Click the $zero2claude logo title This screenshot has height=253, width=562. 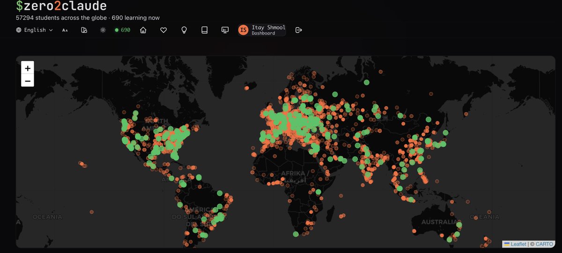(x=61, y=6)
